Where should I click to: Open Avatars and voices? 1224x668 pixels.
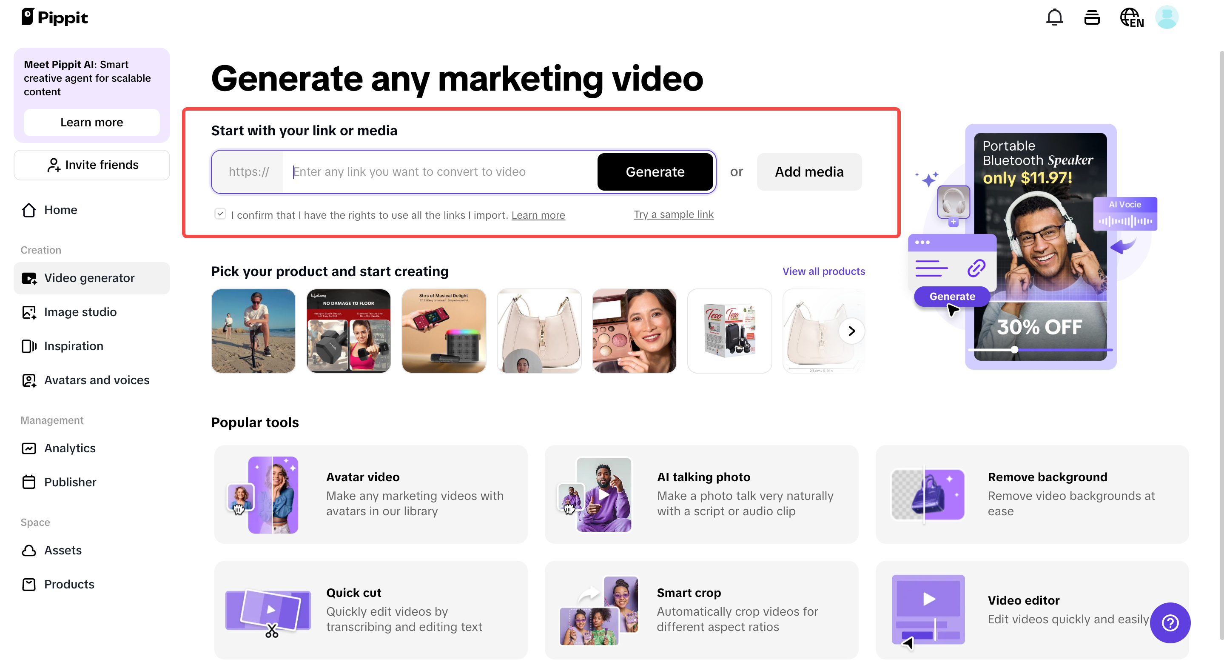tap(97, 380)
